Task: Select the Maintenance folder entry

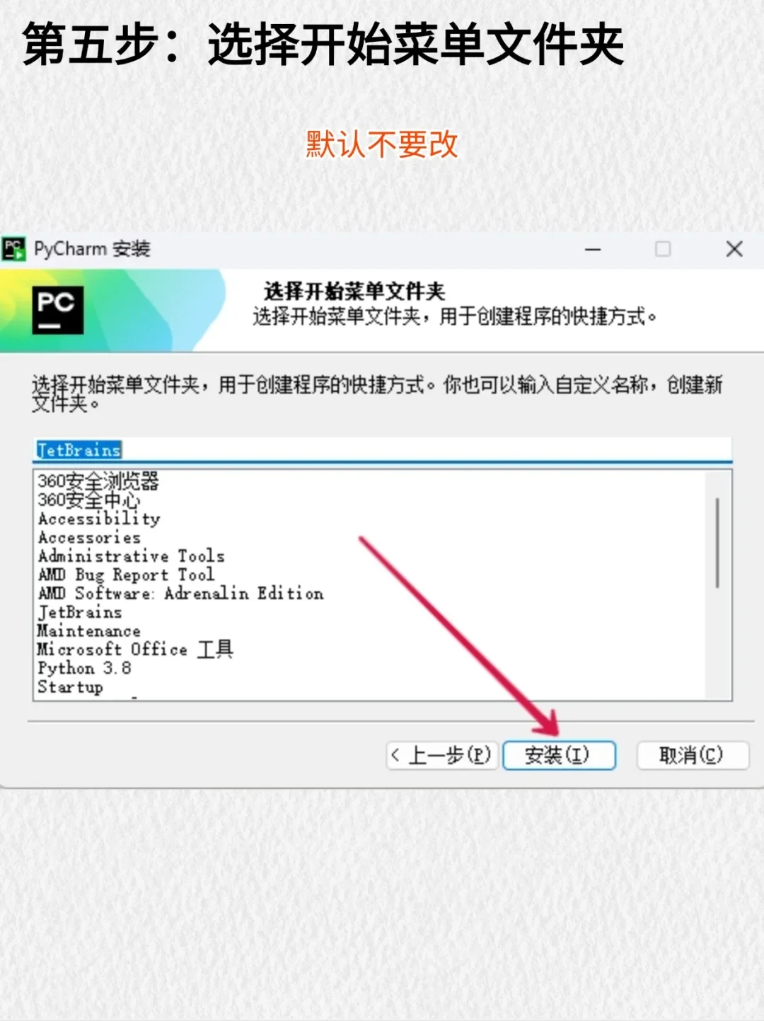Action: pos(89,630)
